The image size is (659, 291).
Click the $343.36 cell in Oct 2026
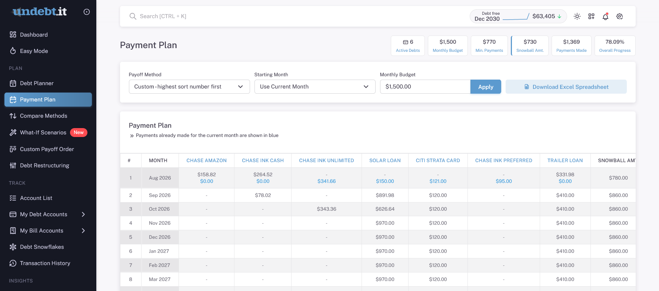[326, 209]
